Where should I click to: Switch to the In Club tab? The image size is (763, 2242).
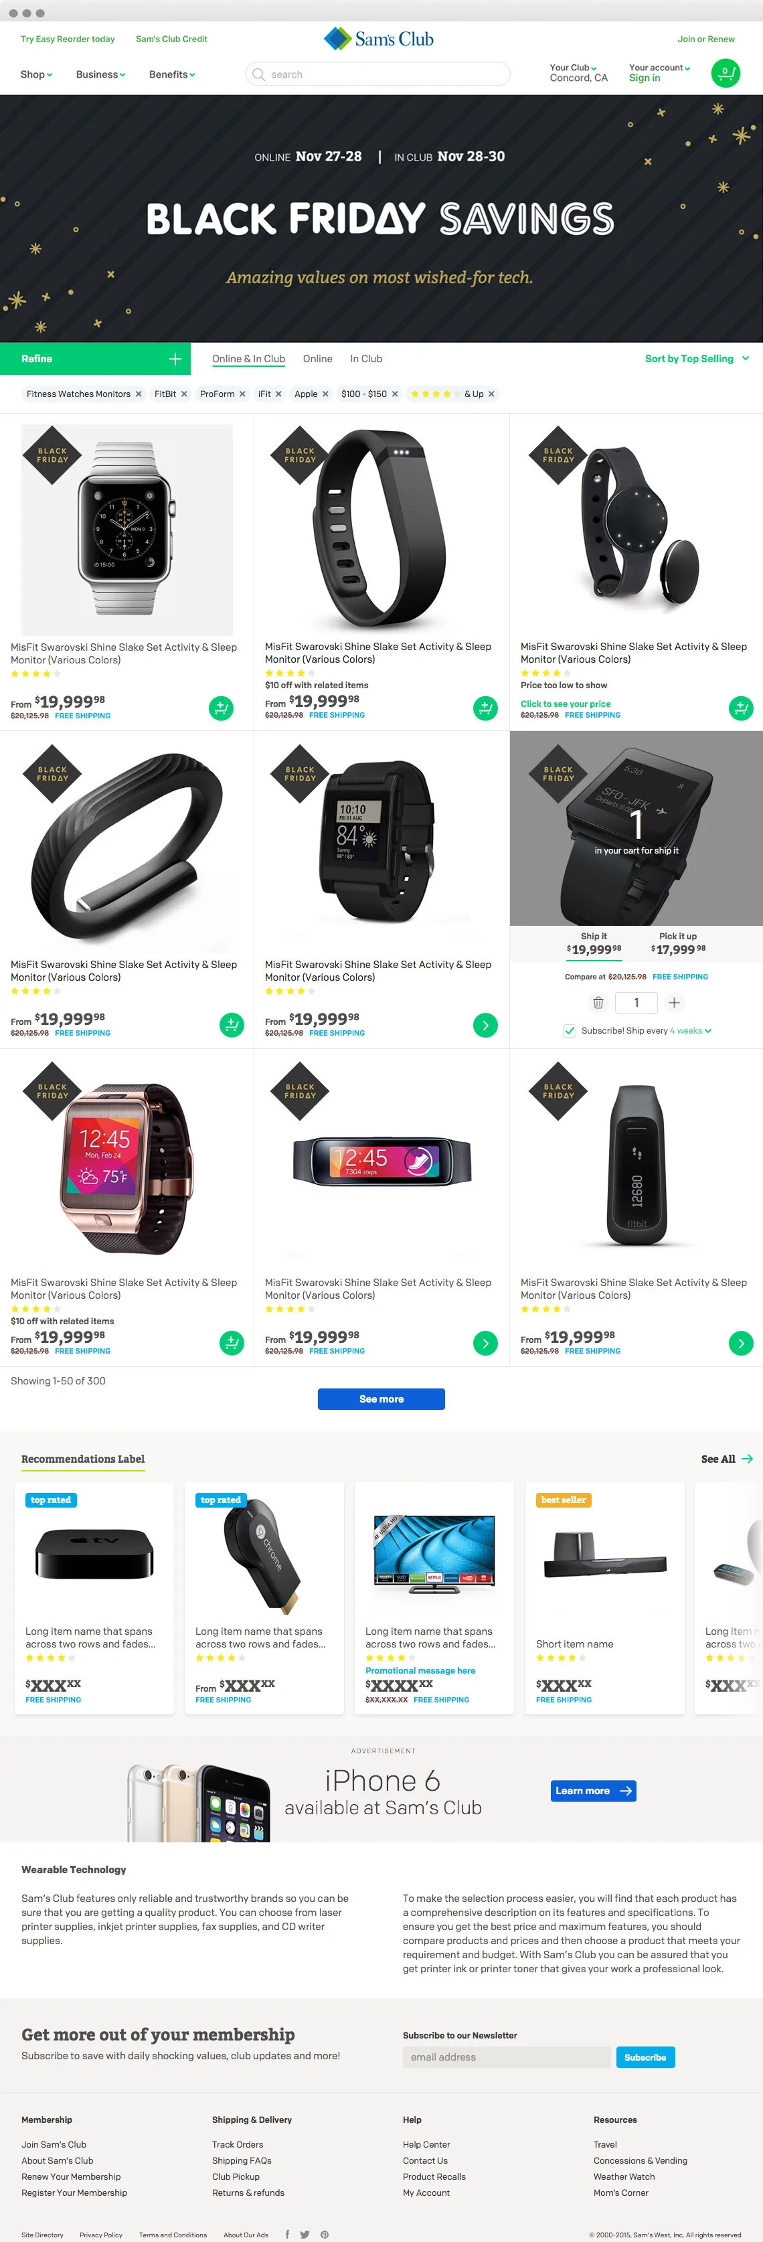click(366, 359)
